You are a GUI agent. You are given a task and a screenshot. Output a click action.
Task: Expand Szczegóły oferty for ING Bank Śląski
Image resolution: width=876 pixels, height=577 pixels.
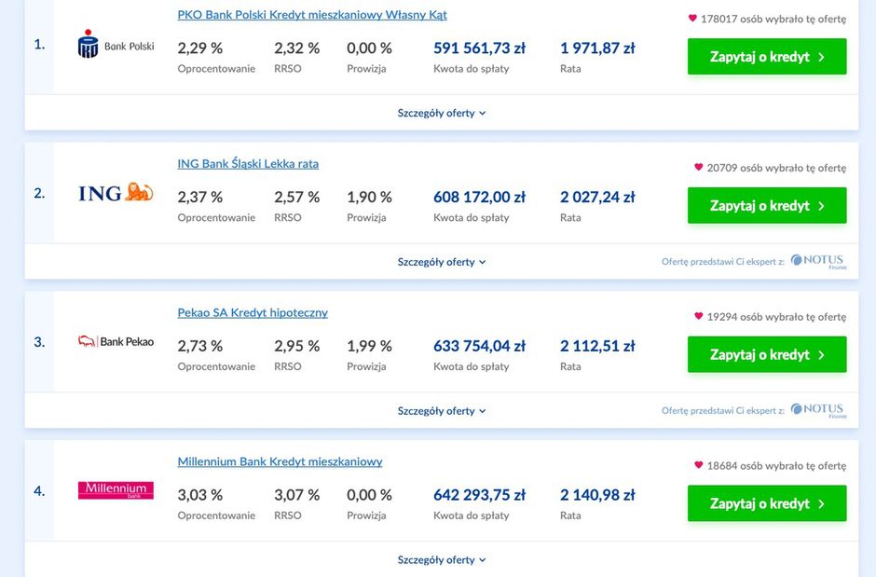(442, 262)
